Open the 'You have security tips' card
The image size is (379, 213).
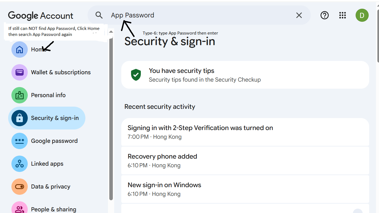tap(245, 75)
